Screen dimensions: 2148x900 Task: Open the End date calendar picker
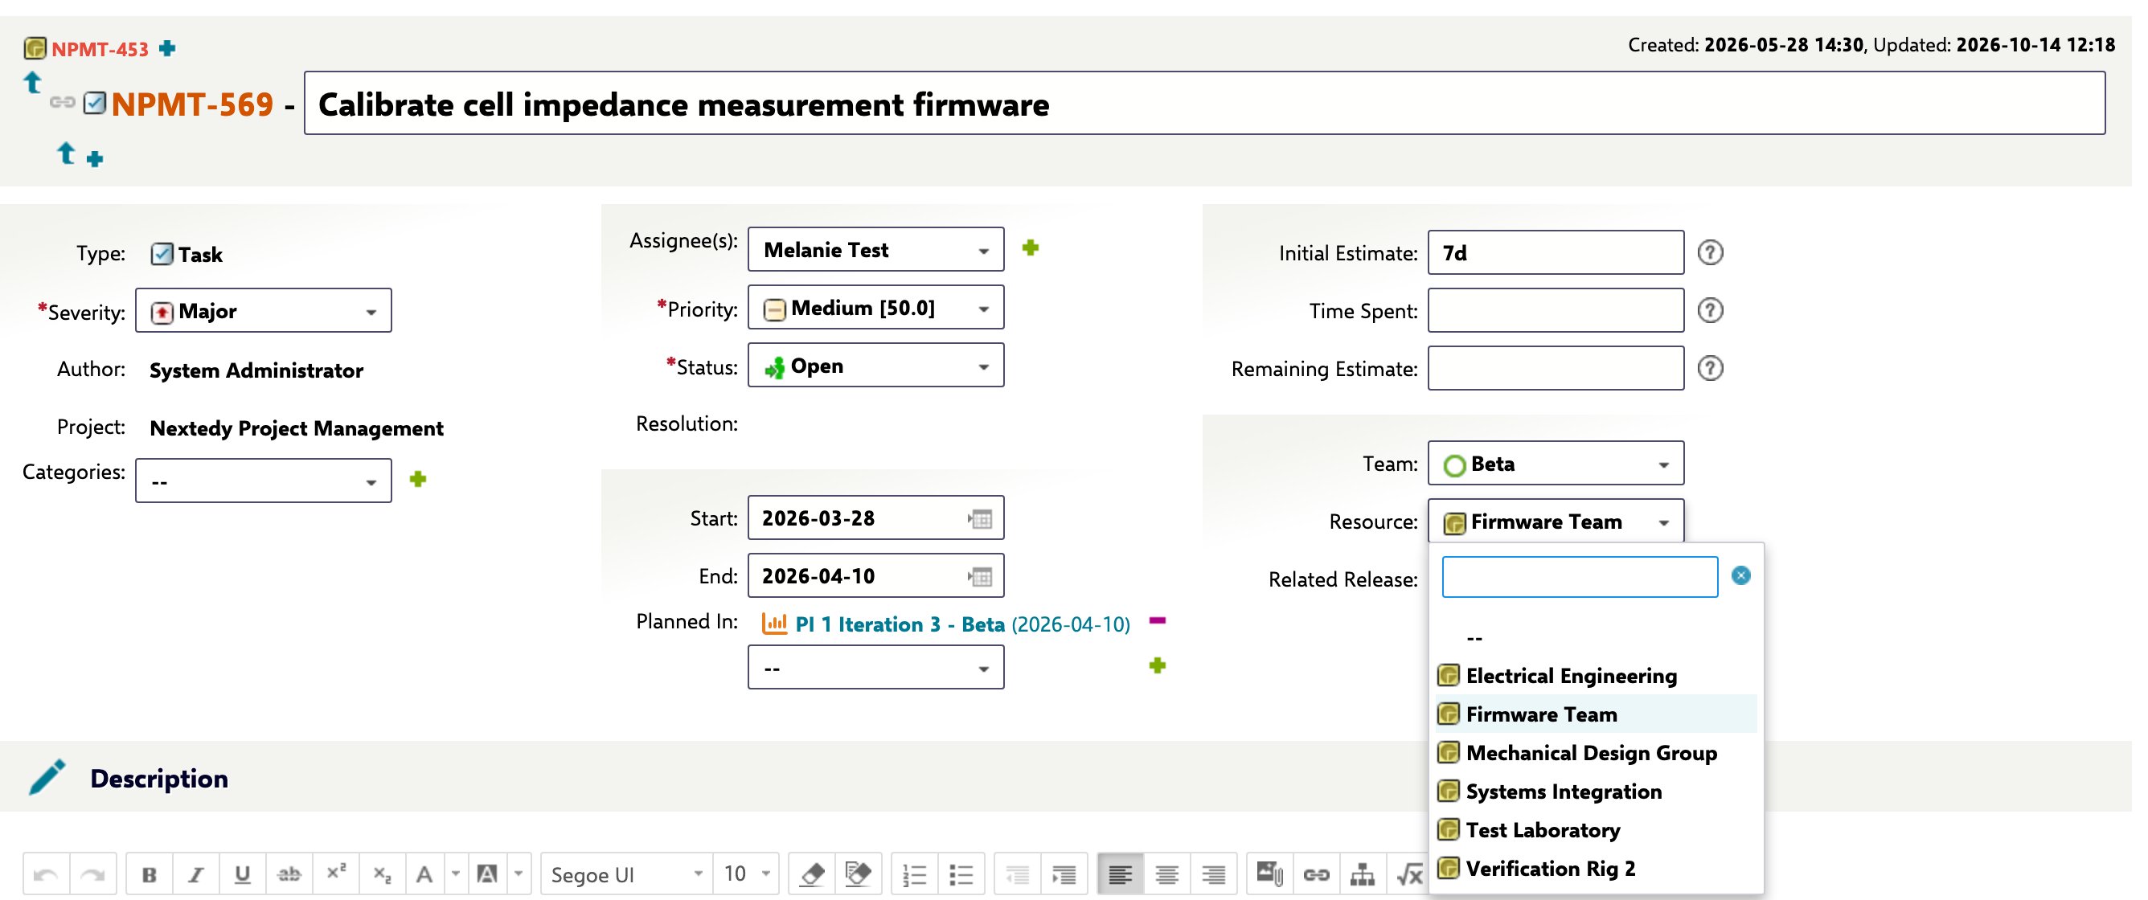(981, 577)
